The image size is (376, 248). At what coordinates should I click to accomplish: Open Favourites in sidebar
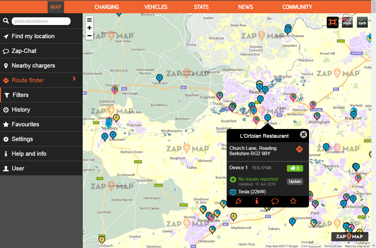[41, 124]
